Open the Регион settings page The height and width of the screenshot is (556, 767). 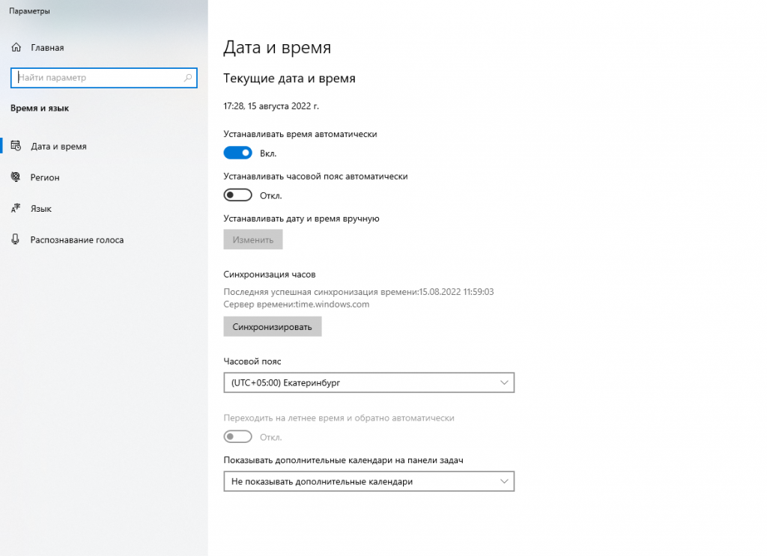(x=45, y=177)
